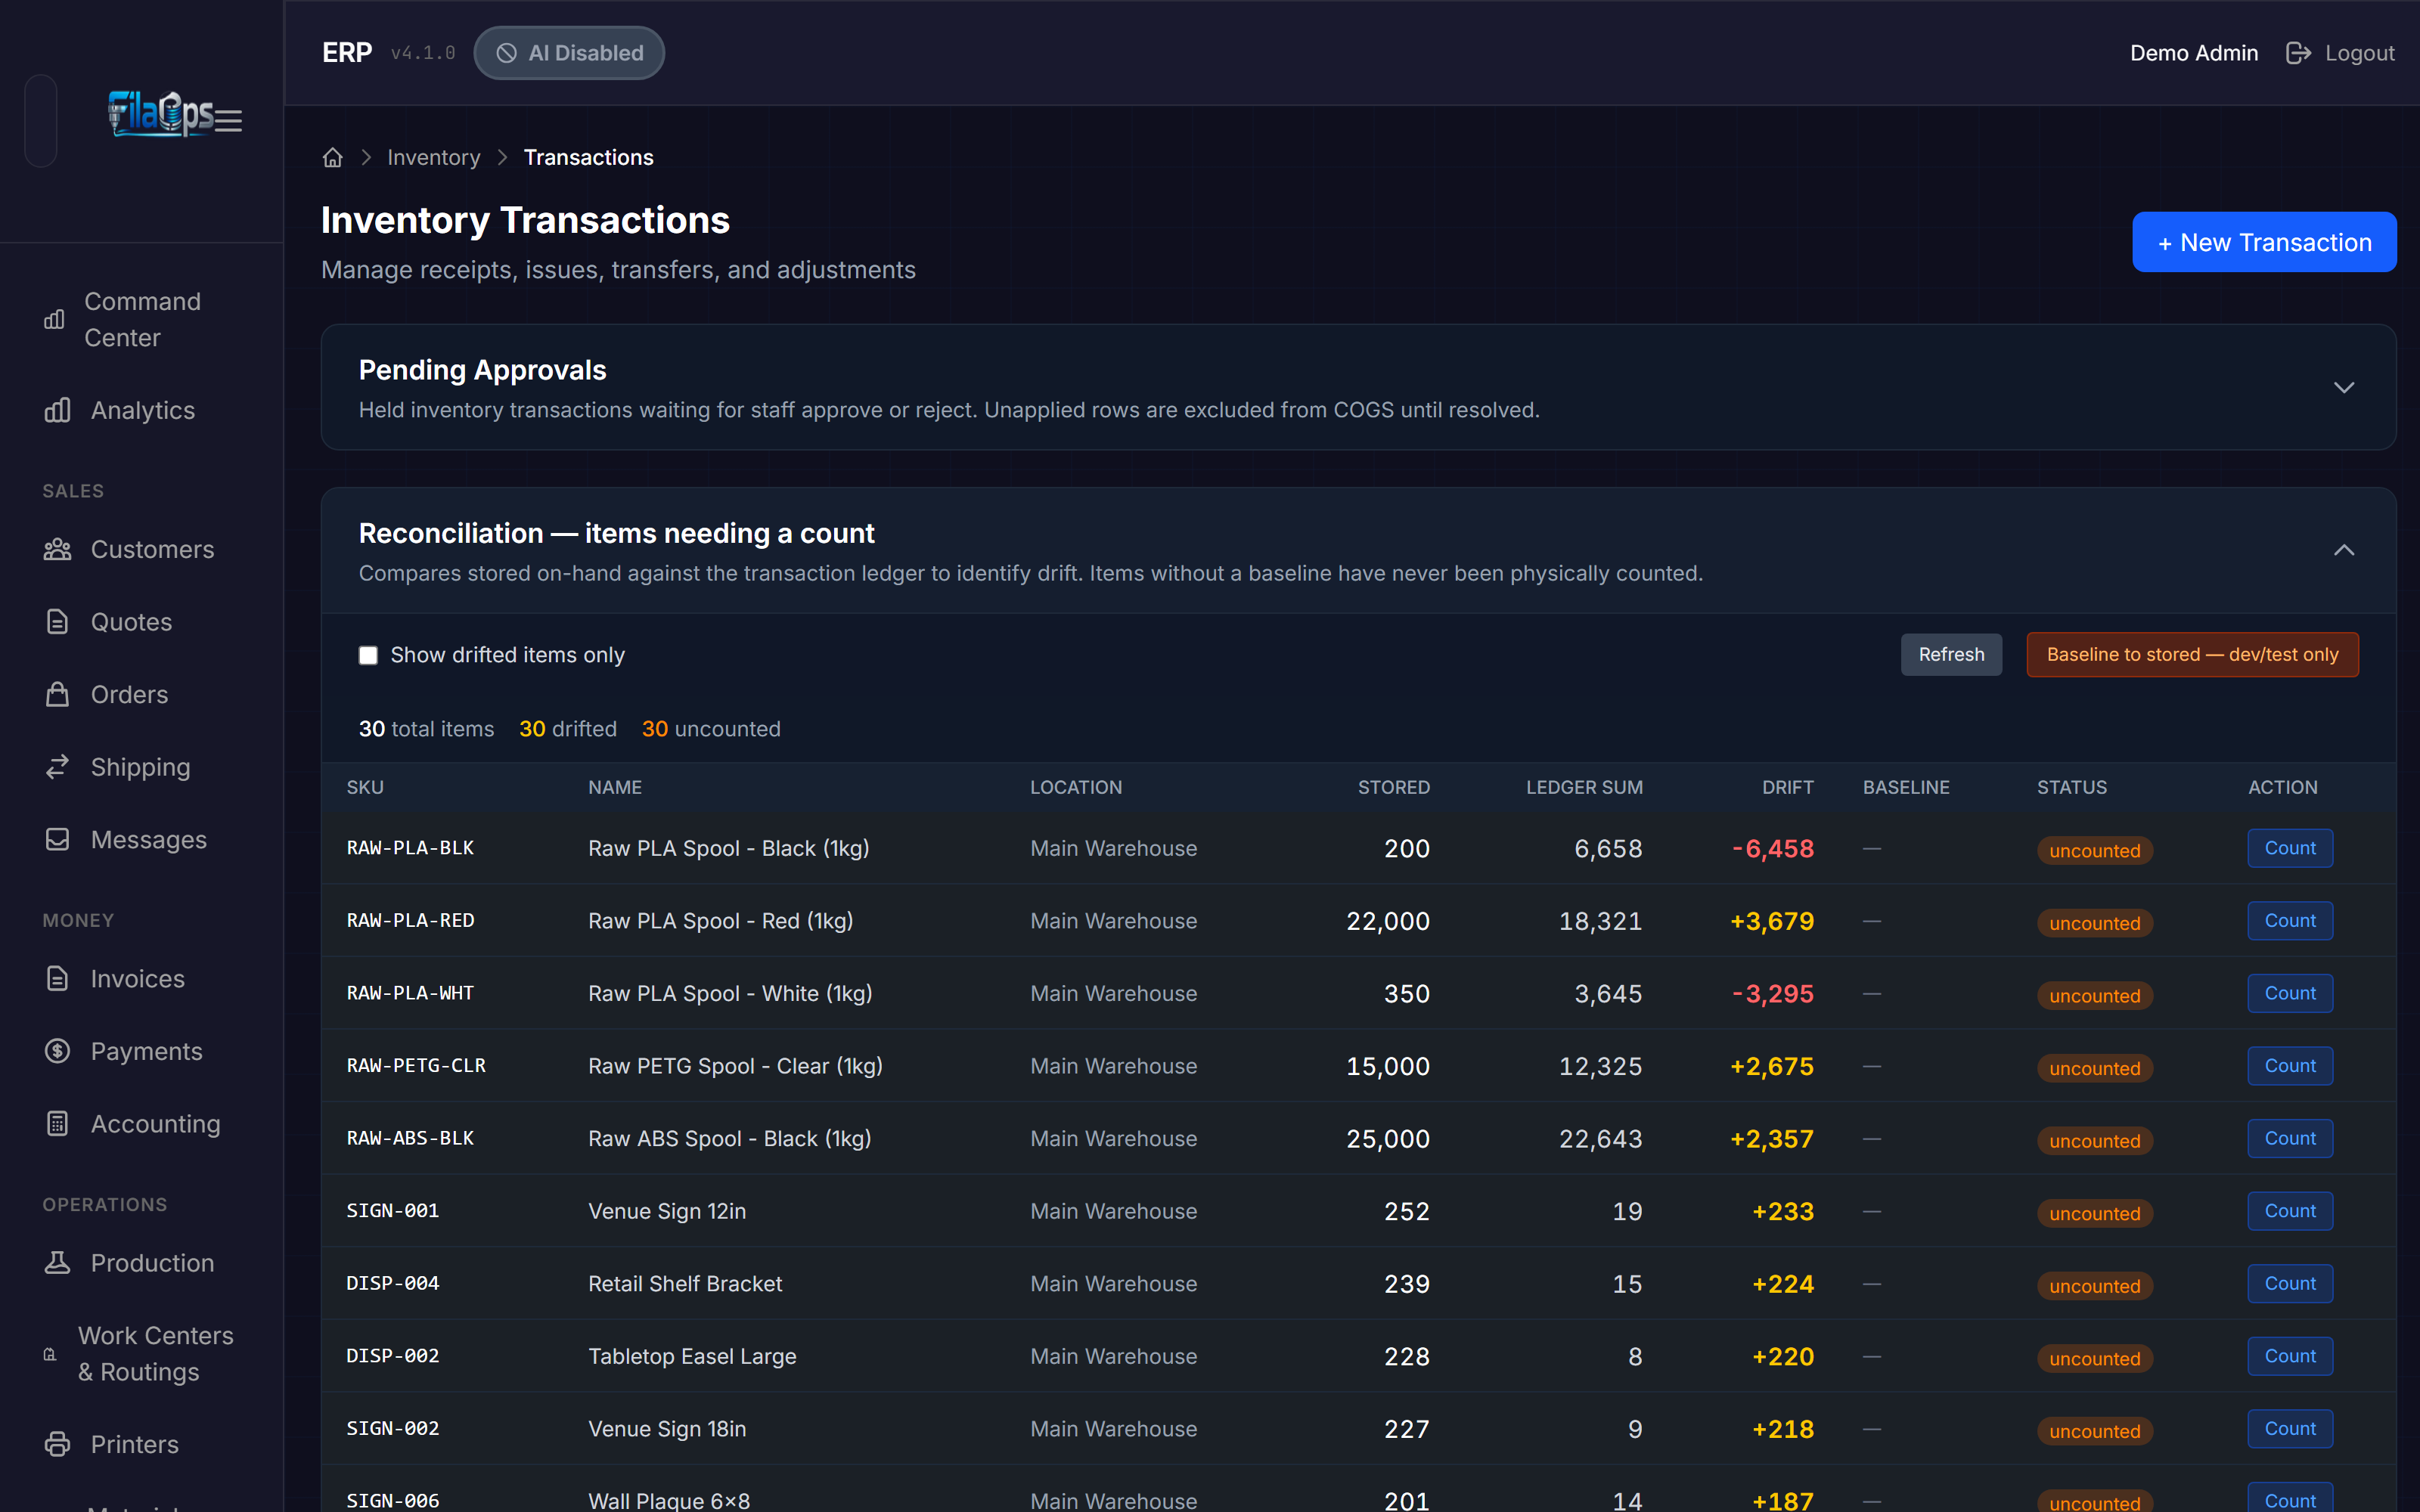The width and height of the screenshot is (2420, 1512).
Task: Open the Orders sidebar item
Action: (142, 694)
